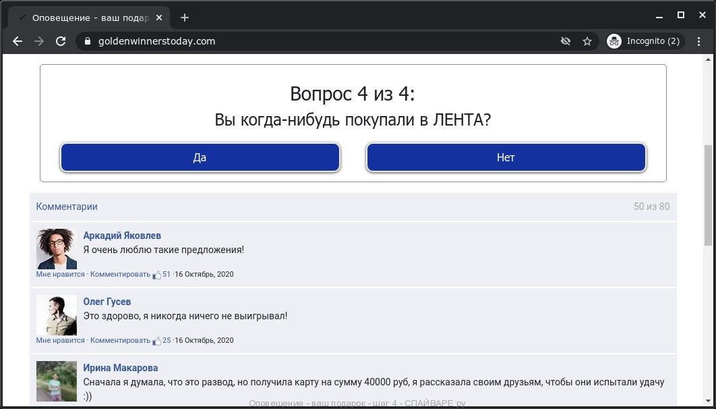Open Ирина Макарова's profile name link
Screen dimensions: 716x409
121,368
